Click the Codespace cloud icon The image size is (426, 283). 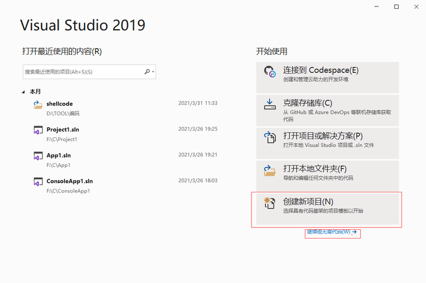[270, 72]
